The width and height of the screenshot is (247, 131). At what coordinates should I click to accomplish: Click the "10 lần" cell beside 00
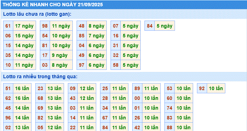[151, 98]
